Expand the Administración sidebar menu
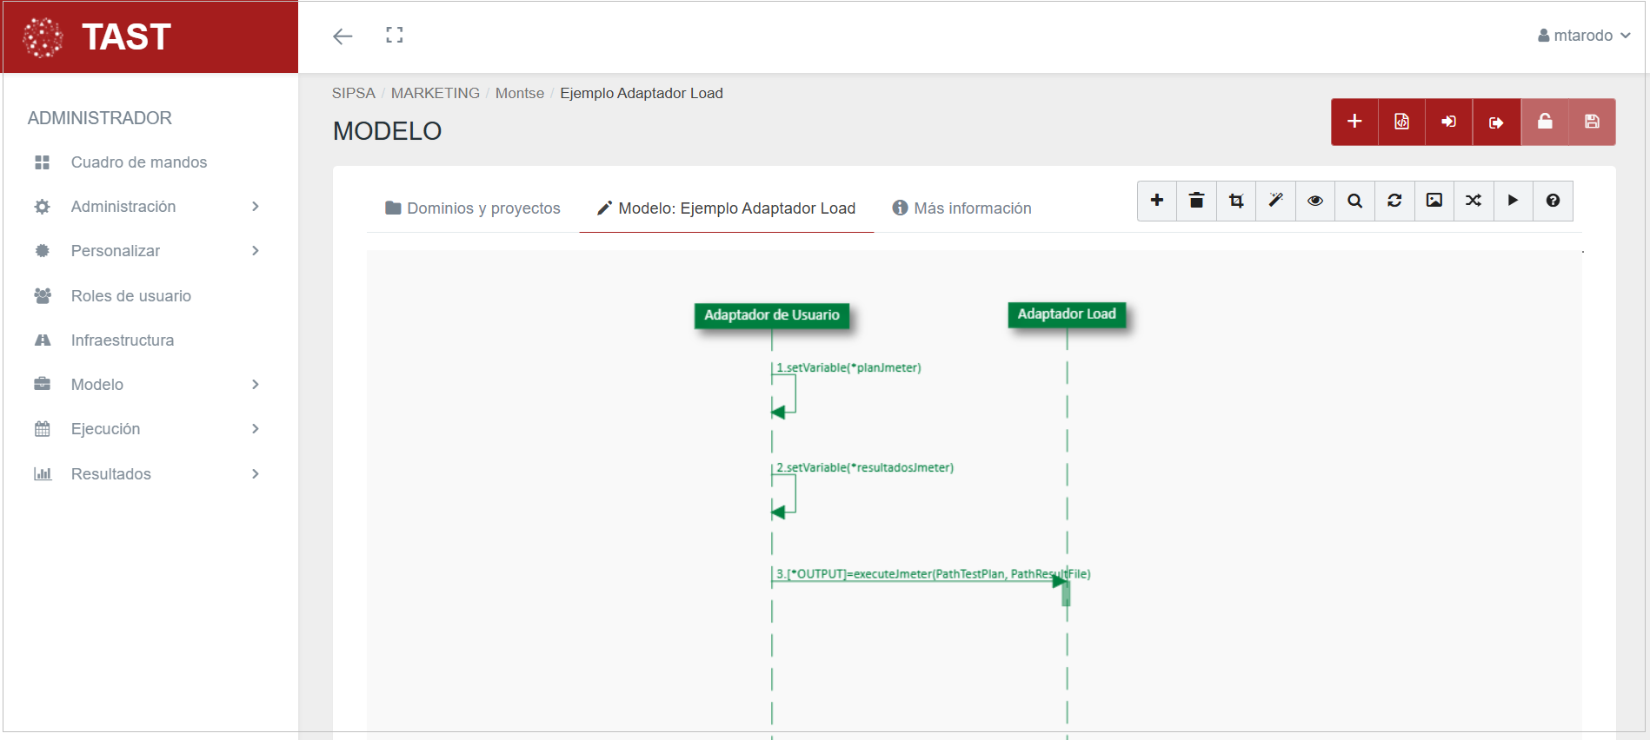 click(x=148, y=207)
